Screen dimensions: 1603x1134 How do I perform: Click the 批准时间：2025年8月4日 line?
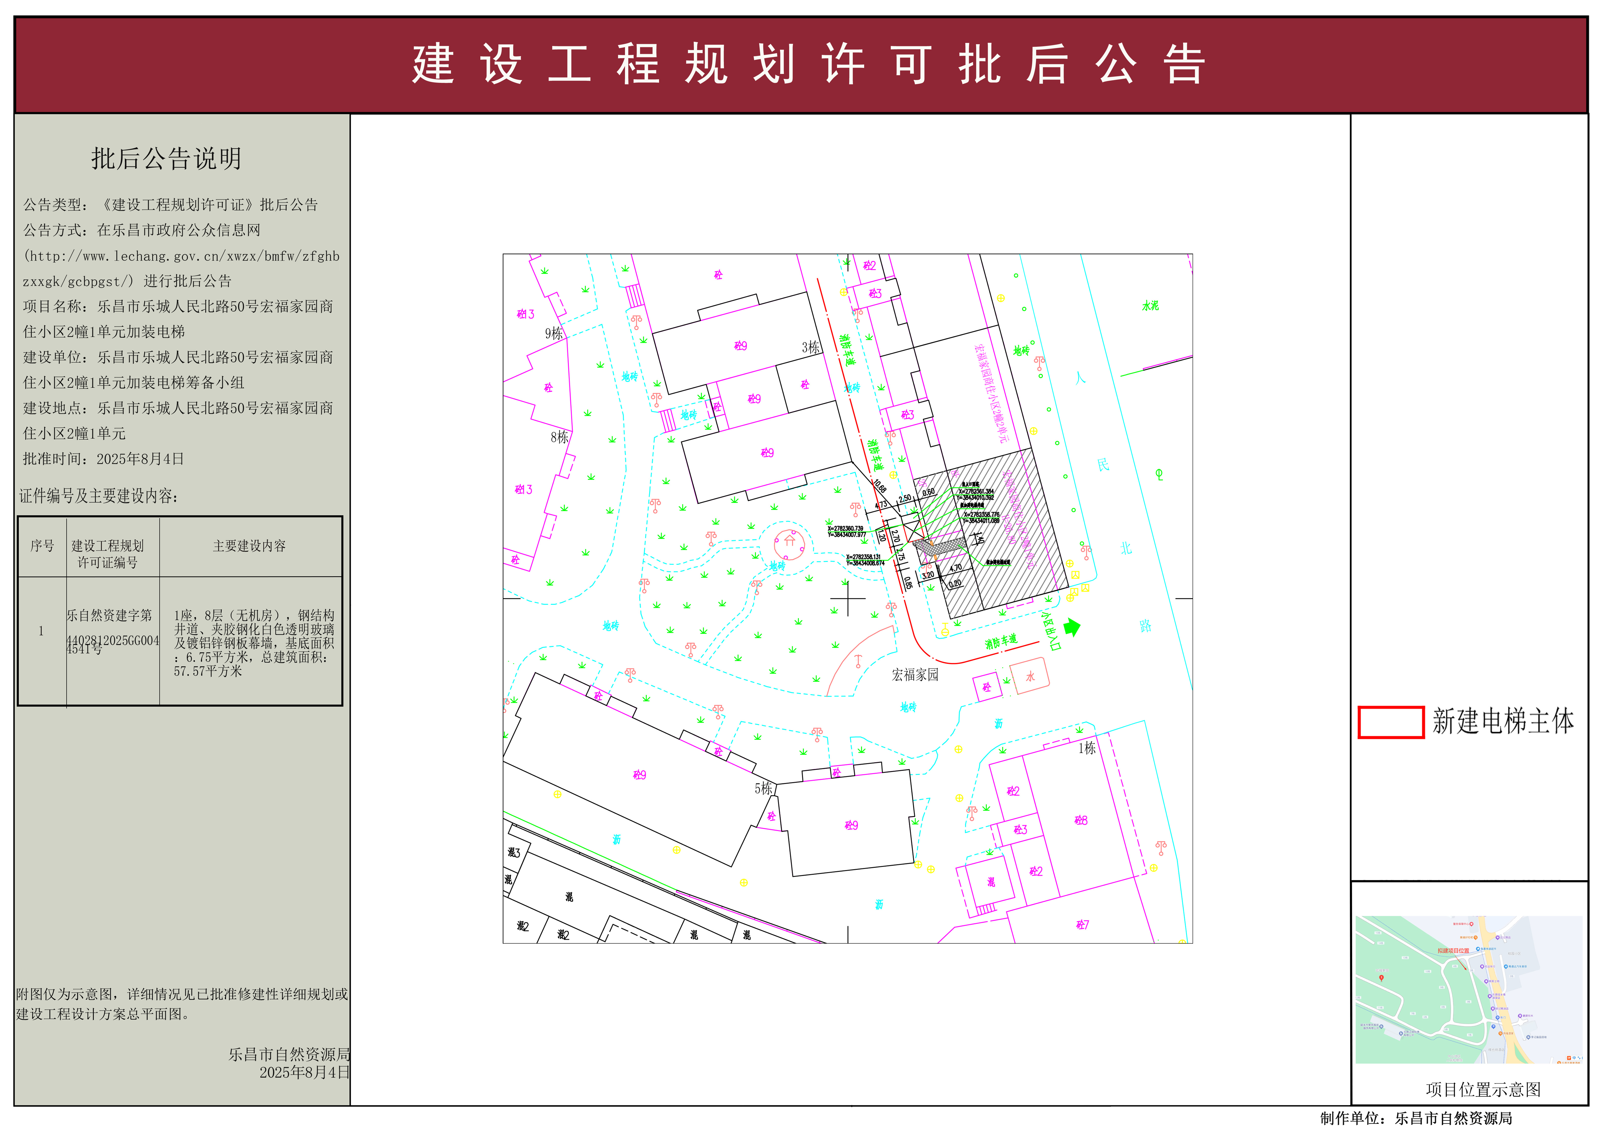(x=103, y=459)
